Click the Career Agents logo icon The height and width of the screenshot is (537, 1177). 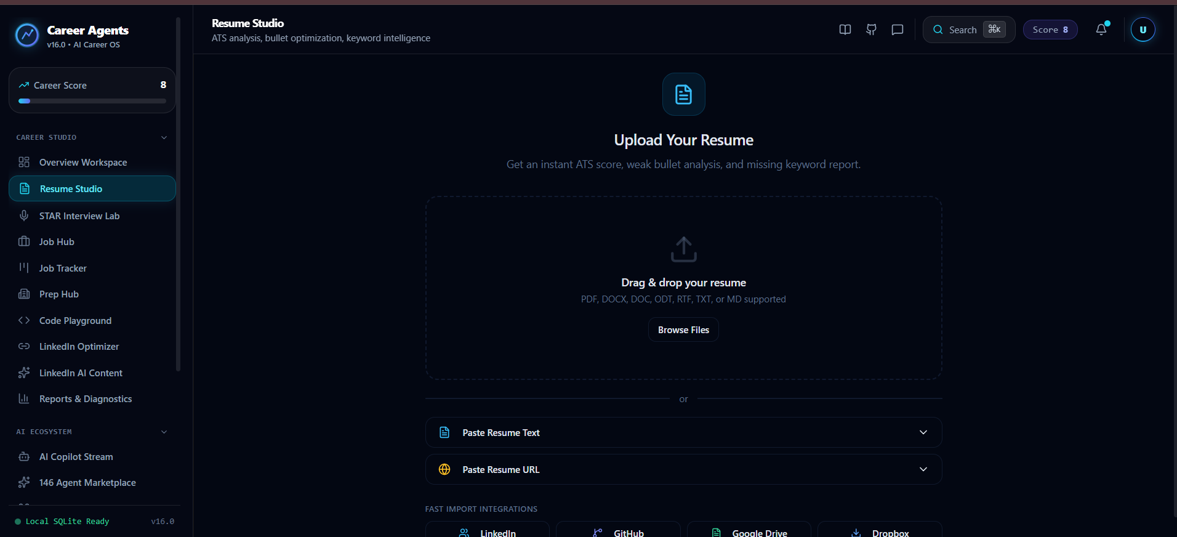coord(27,35)
